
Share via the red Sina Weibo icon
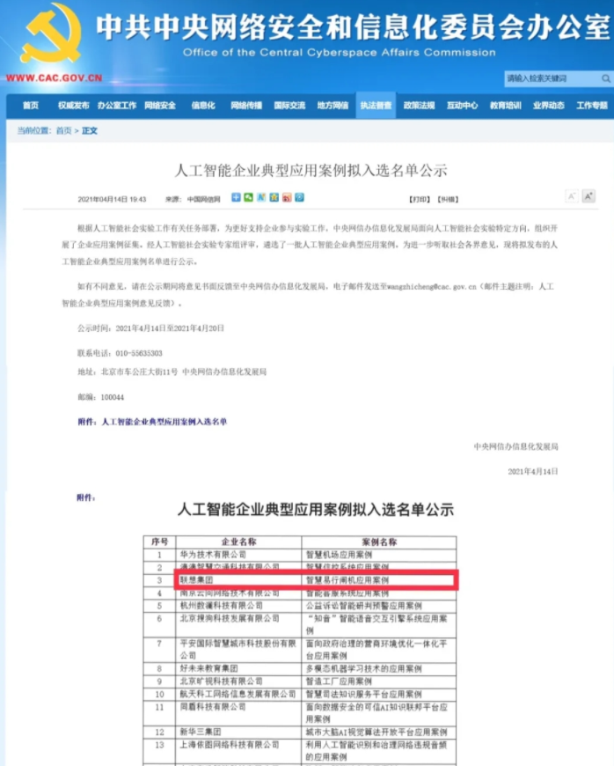click(287, 197)
